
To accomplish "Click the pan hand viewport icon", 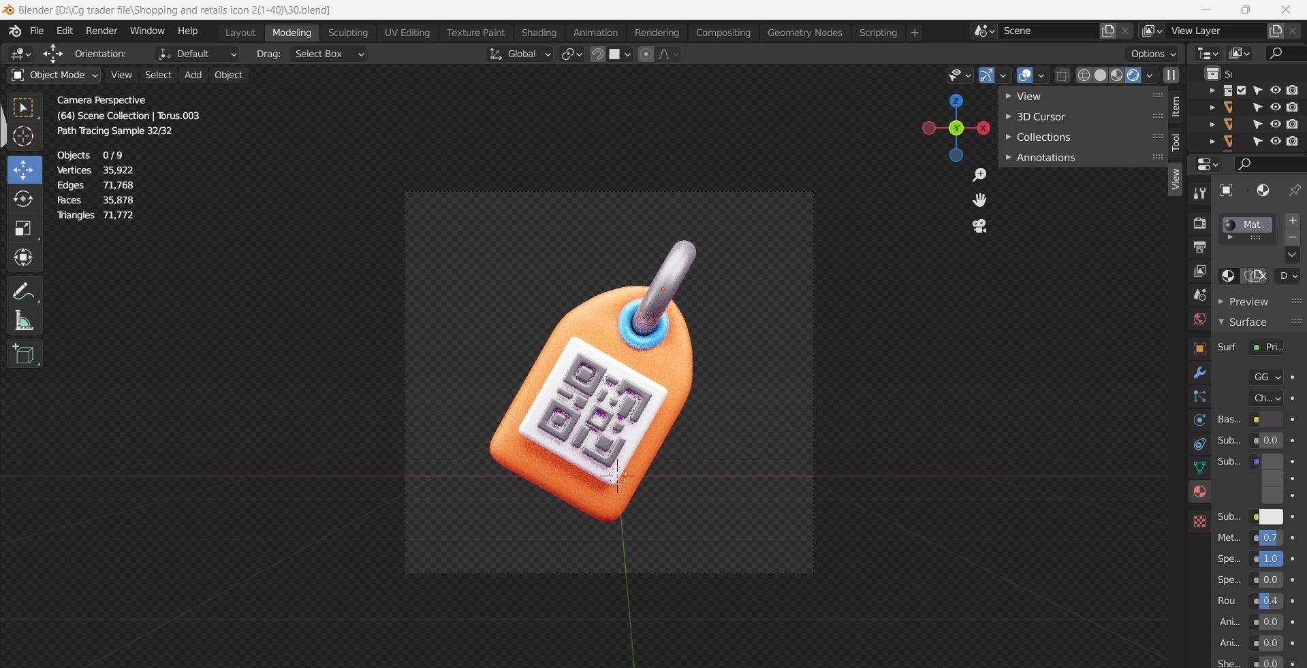I will coord(979,200).
